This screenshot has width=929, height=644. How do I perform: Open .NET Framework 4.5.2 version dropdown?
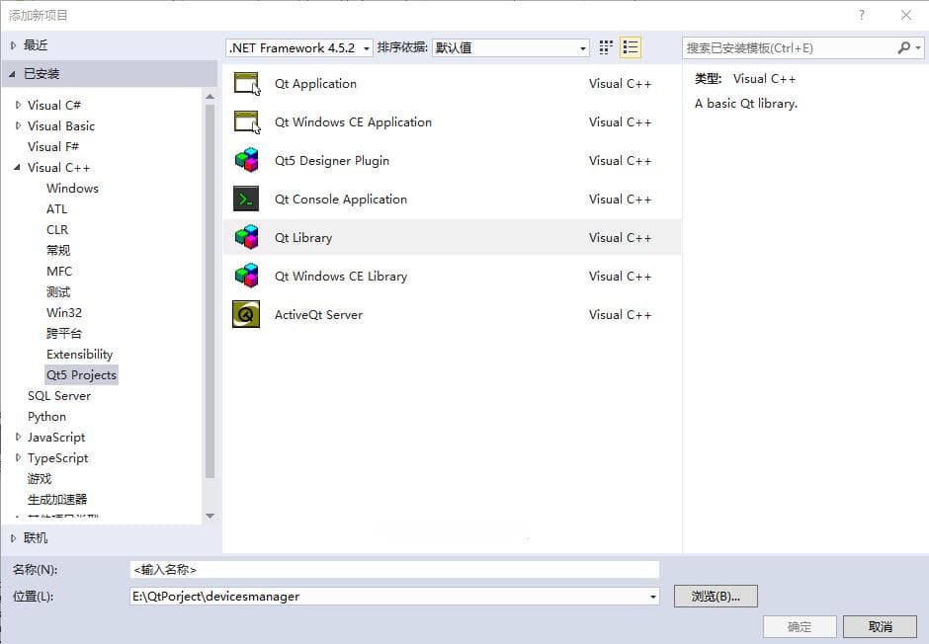(x=299, y=48)
